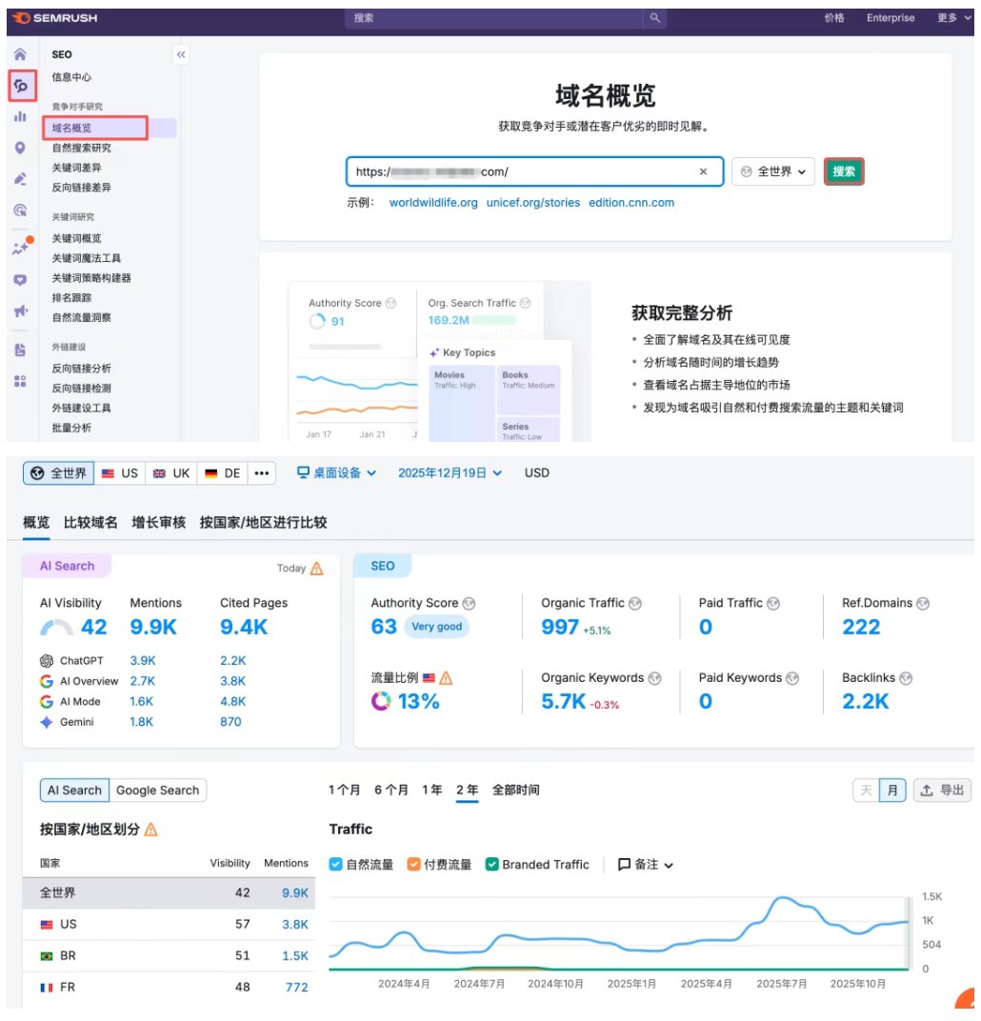This screenshot has width=981, height=1021.
Task: Click info icon beside Paid Traffic
Action: pyautogui.click(x=773, y=604)
